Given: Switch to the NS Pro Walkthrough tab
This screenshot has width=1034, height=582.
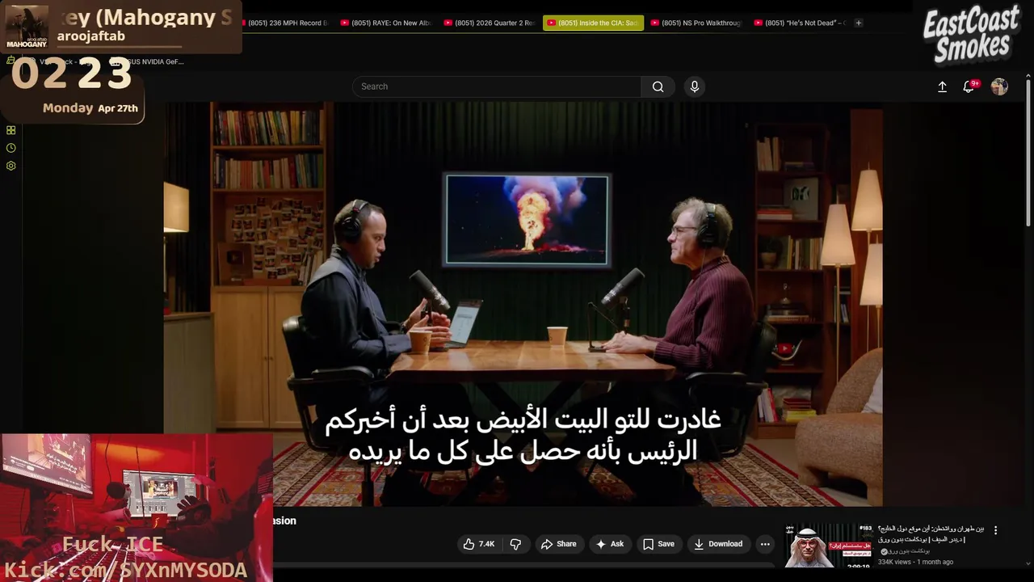Looking at the screenshot, I should coord(696,23).
